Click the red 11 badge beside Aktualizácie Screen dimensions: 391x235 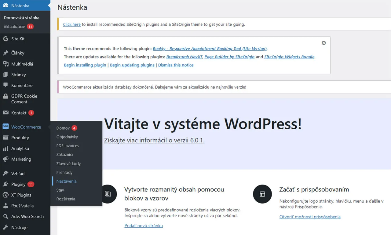(30, 27)
